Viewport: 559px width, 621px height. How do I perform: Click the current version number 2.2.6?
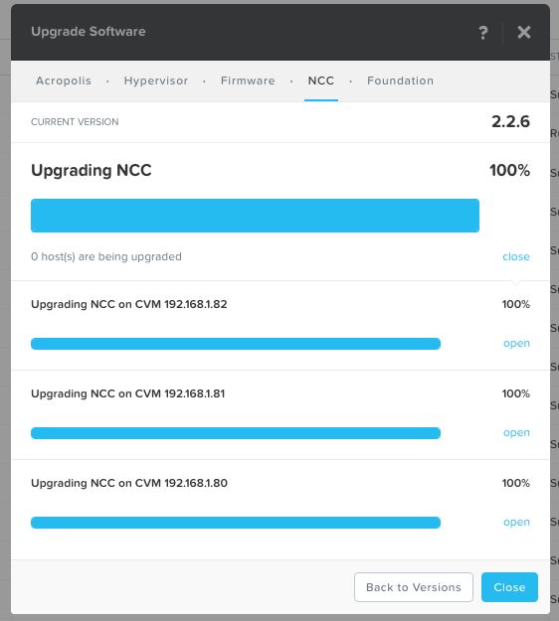[510, 121]
